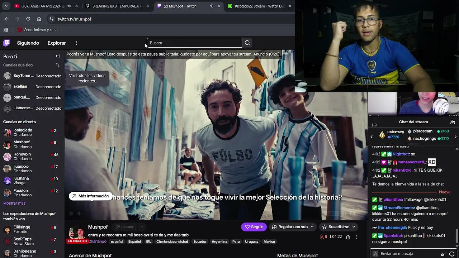Viewport: 459px width, 258px height.
Task: Open the Siguiendo page
Action: tap(28, 43)
